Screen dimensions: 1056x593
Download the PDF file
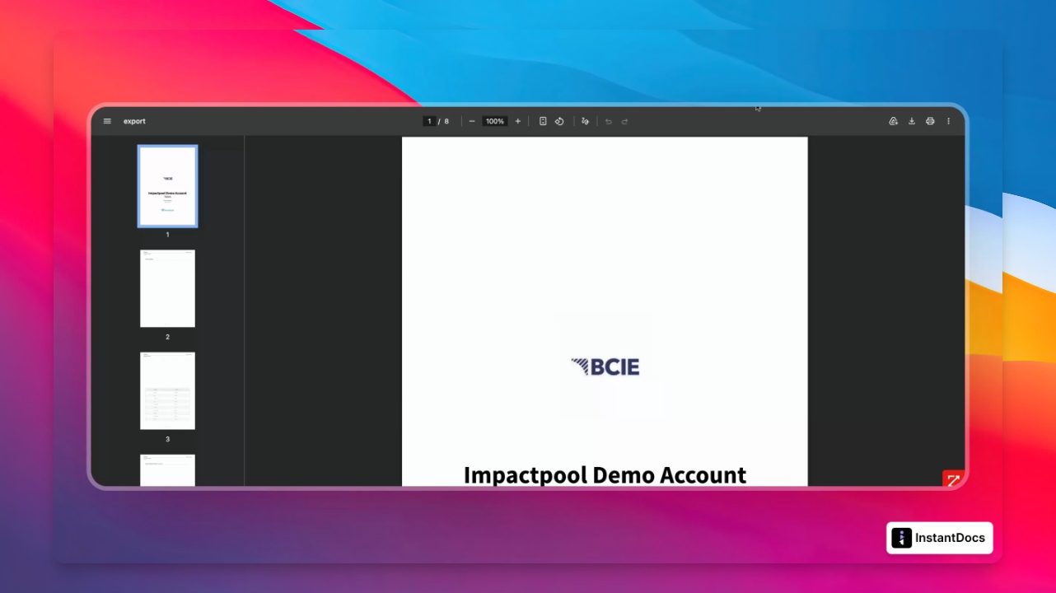(x=912, y=121)
